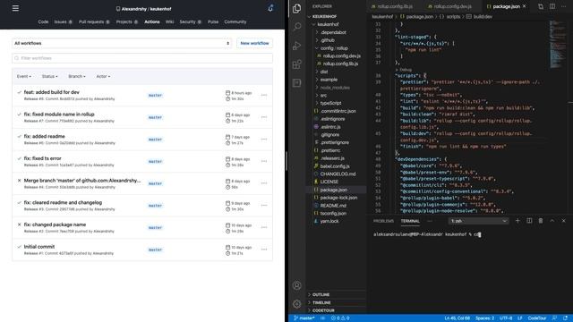Focus the Filter workflows search field
This screenshot has width=573, height=322.
point(142,58)
